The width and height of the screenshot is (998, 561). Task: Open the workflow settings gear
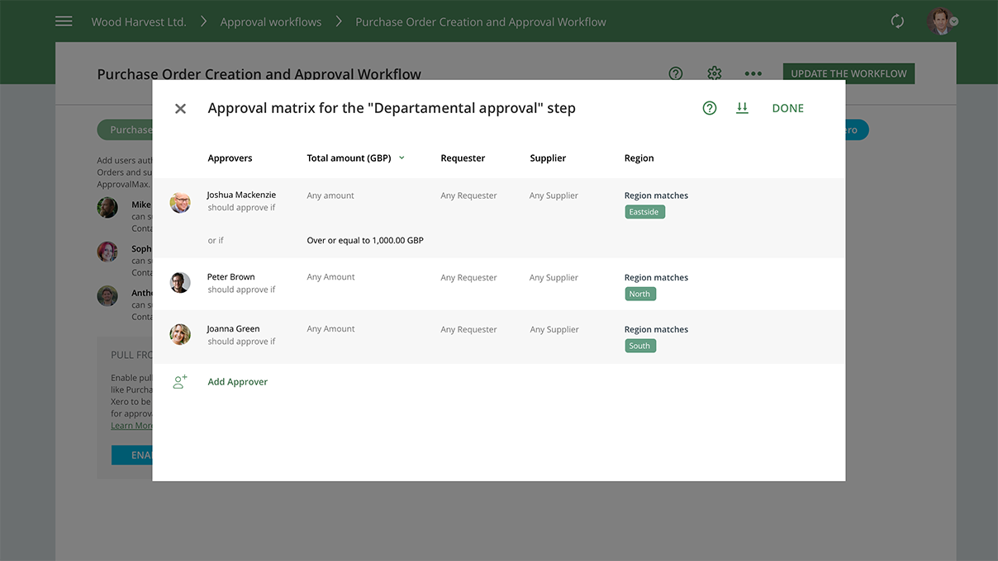click(714, 73)
